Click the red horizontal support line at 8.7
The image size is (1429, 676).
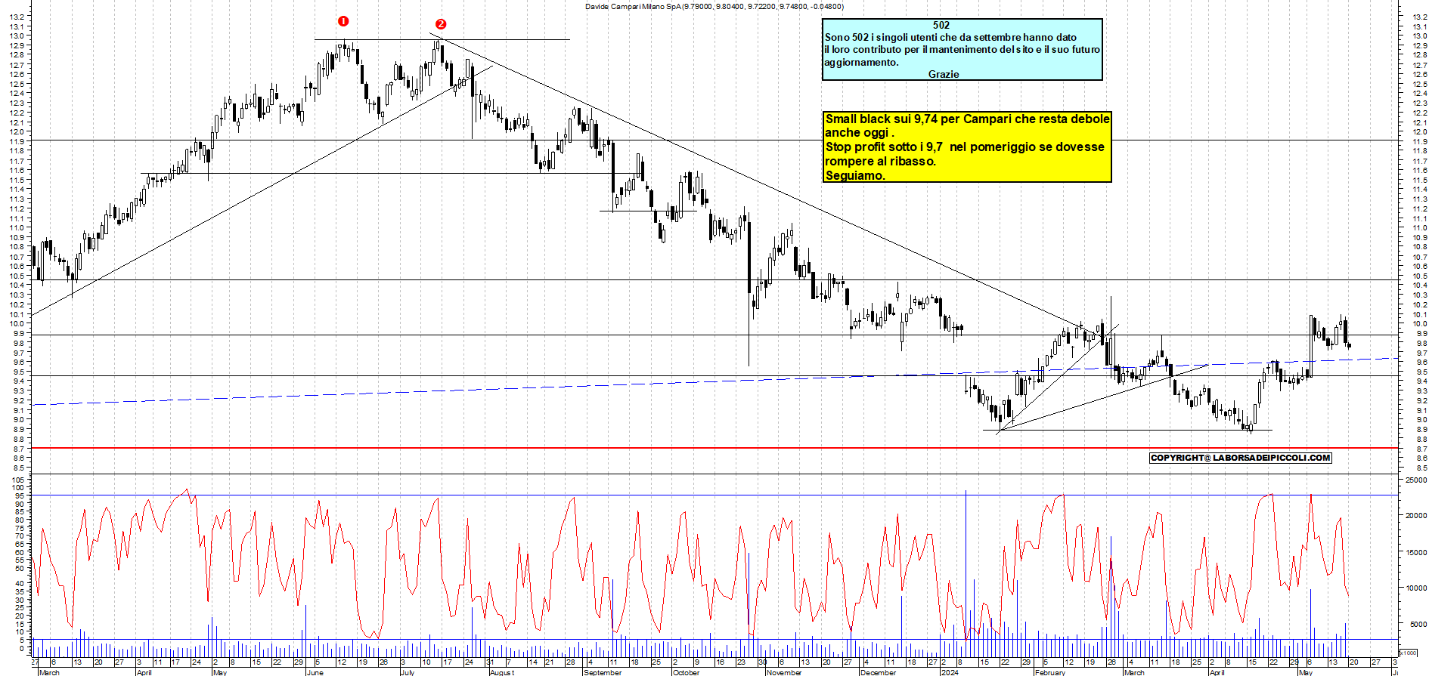point(714,448)
